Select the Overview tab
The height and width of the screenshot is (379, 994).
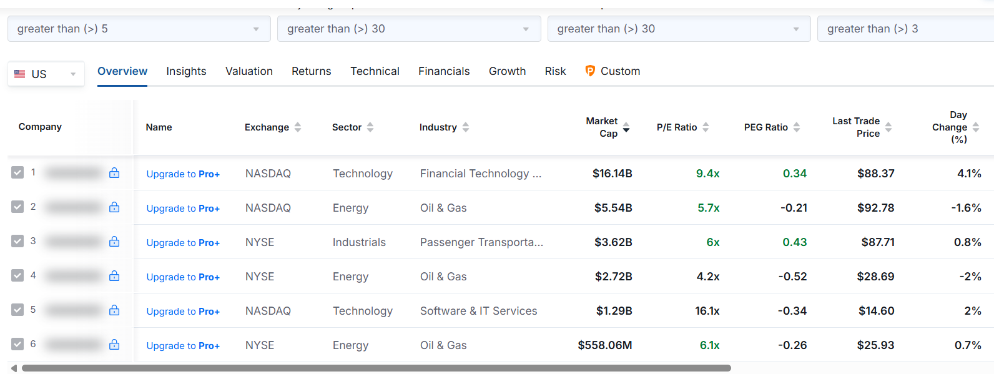[122, 71]
